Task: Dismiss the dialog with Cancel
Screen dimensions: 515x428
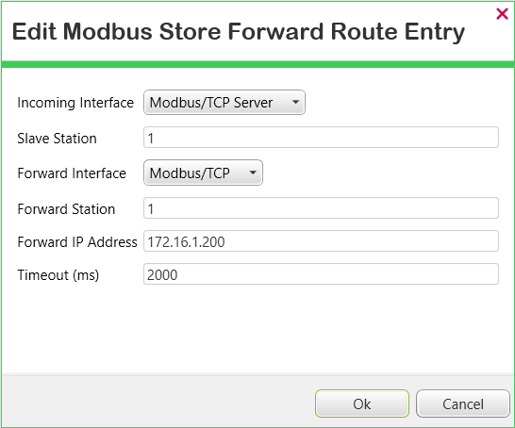Action: coord(463,403)
